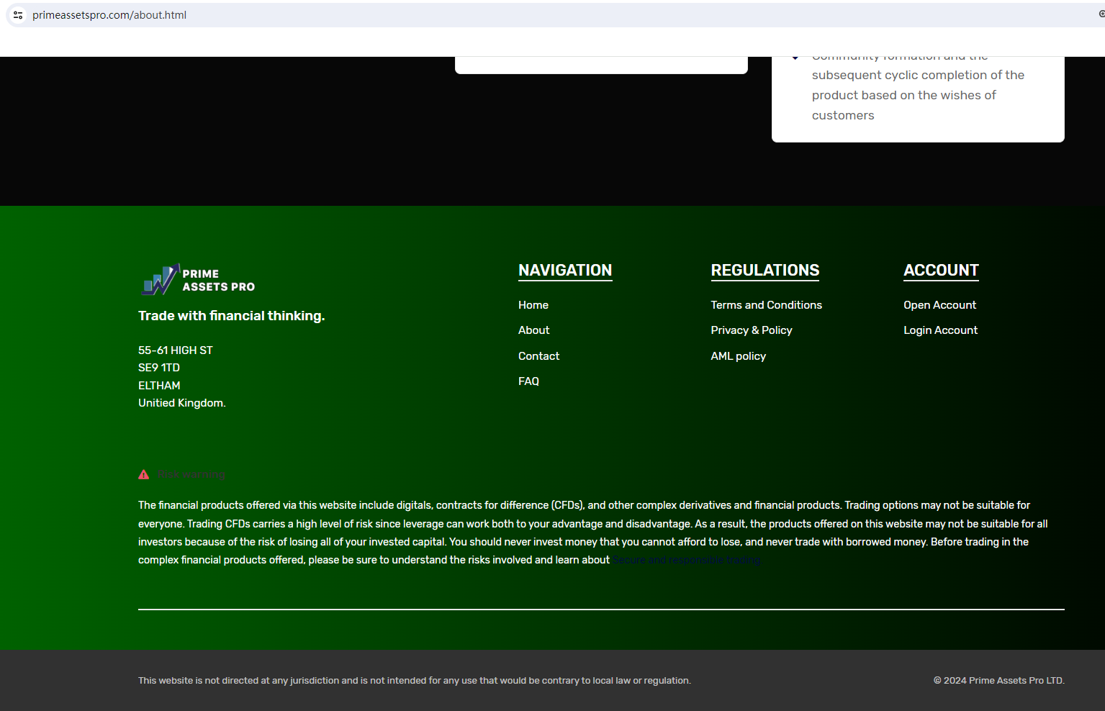
Task: Click Open Account link
Action: tap(939, 305)
